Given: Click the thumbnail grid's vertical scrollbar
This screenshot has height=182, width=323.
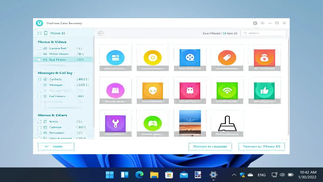Looking at the screenshot, I should 288,86.
